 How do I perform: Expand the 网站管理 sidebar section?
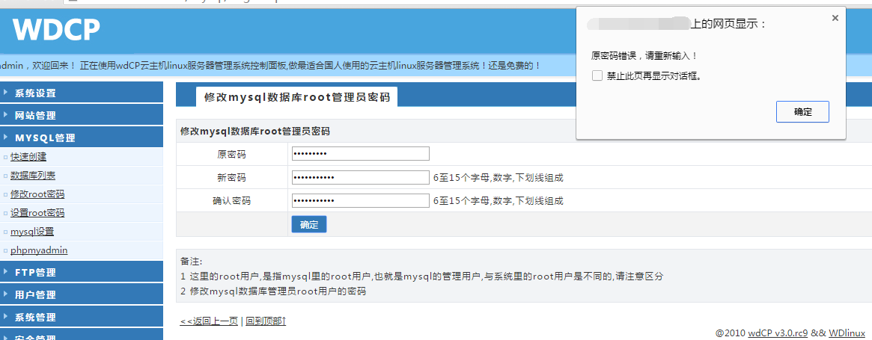click(81, 115)
